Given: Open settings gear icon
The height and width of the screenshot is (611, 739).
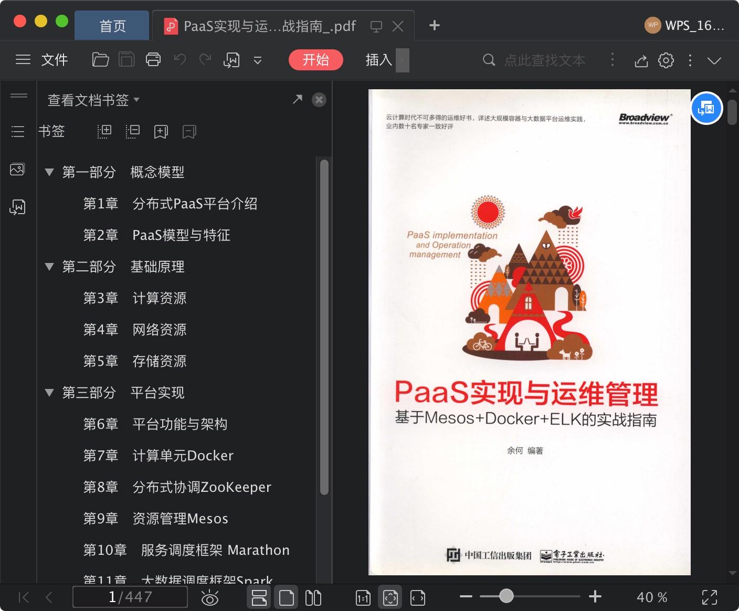Looking at the screenshot, I should pyautogui.click(x=666, y=60).
